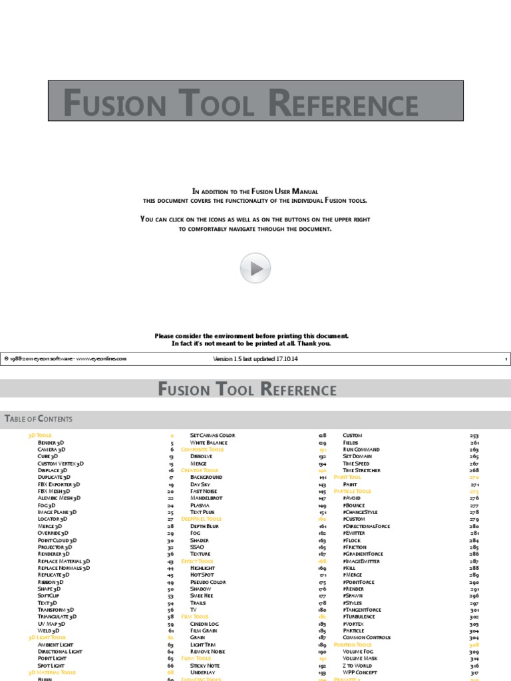
Task: Jump to Ribbon 3D entry
Action: (51, 582)
